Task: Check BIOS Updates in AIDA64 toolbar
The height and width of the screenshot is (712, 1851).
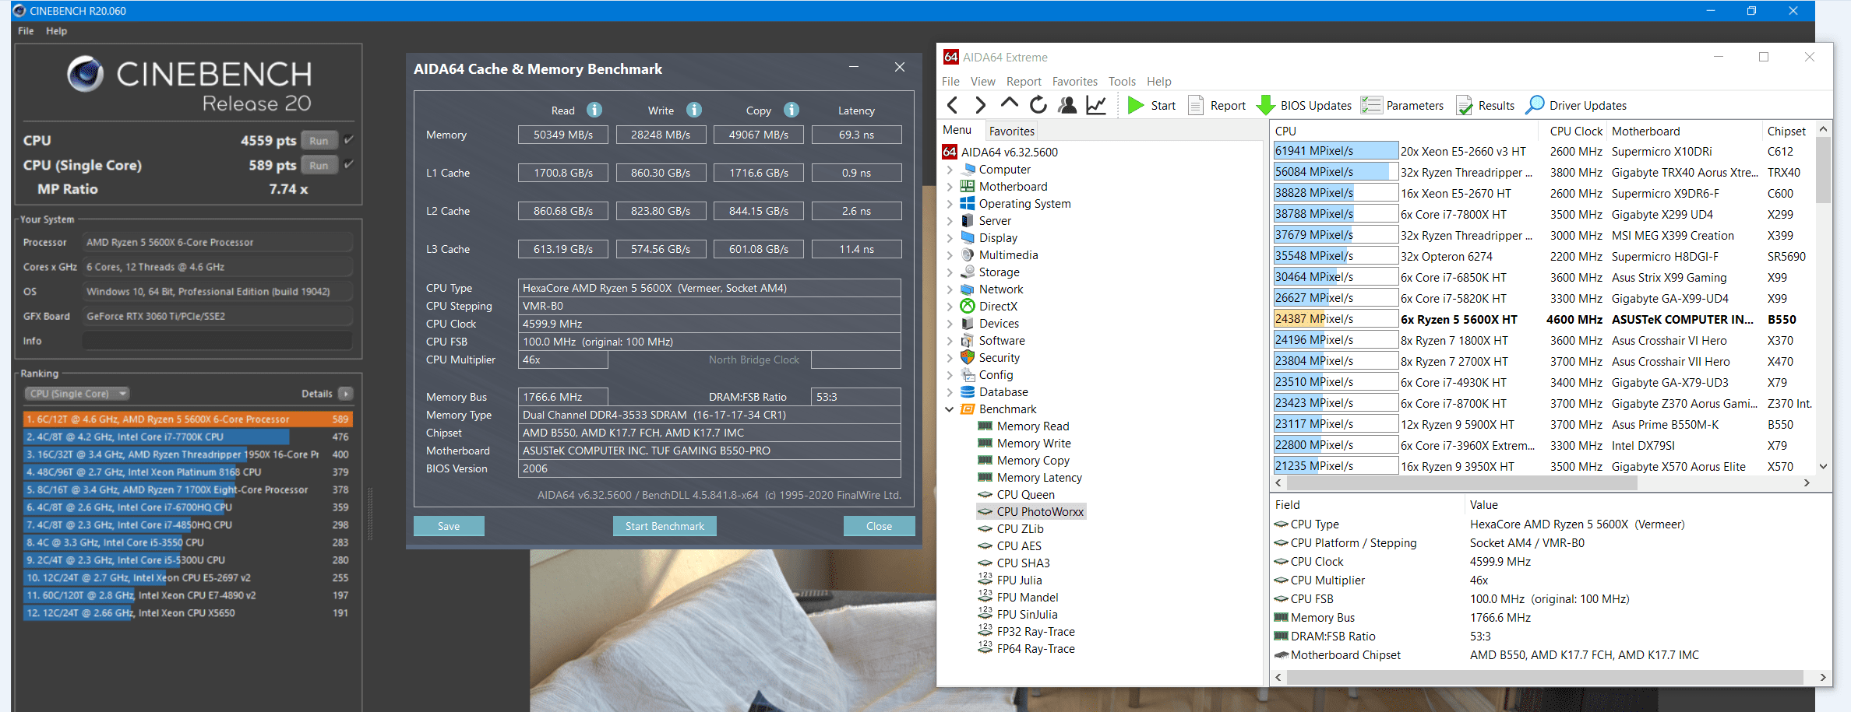Action: point(1305,105)
